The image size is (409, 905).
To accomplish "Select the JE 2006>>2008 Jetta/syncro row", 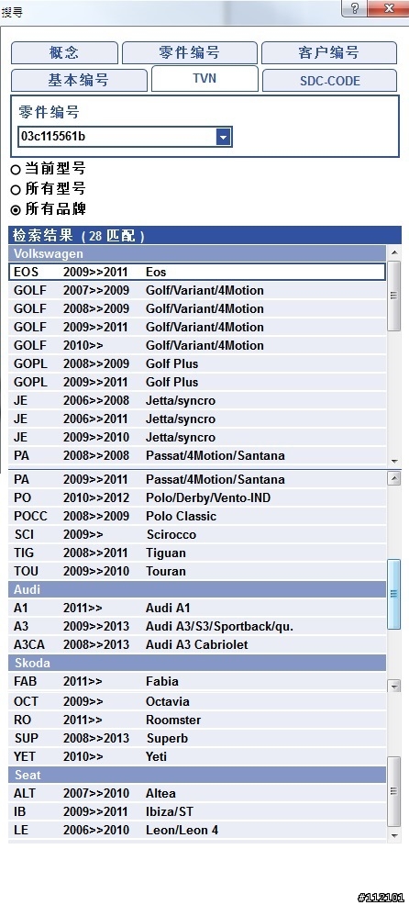I will (x=197, y=400).
